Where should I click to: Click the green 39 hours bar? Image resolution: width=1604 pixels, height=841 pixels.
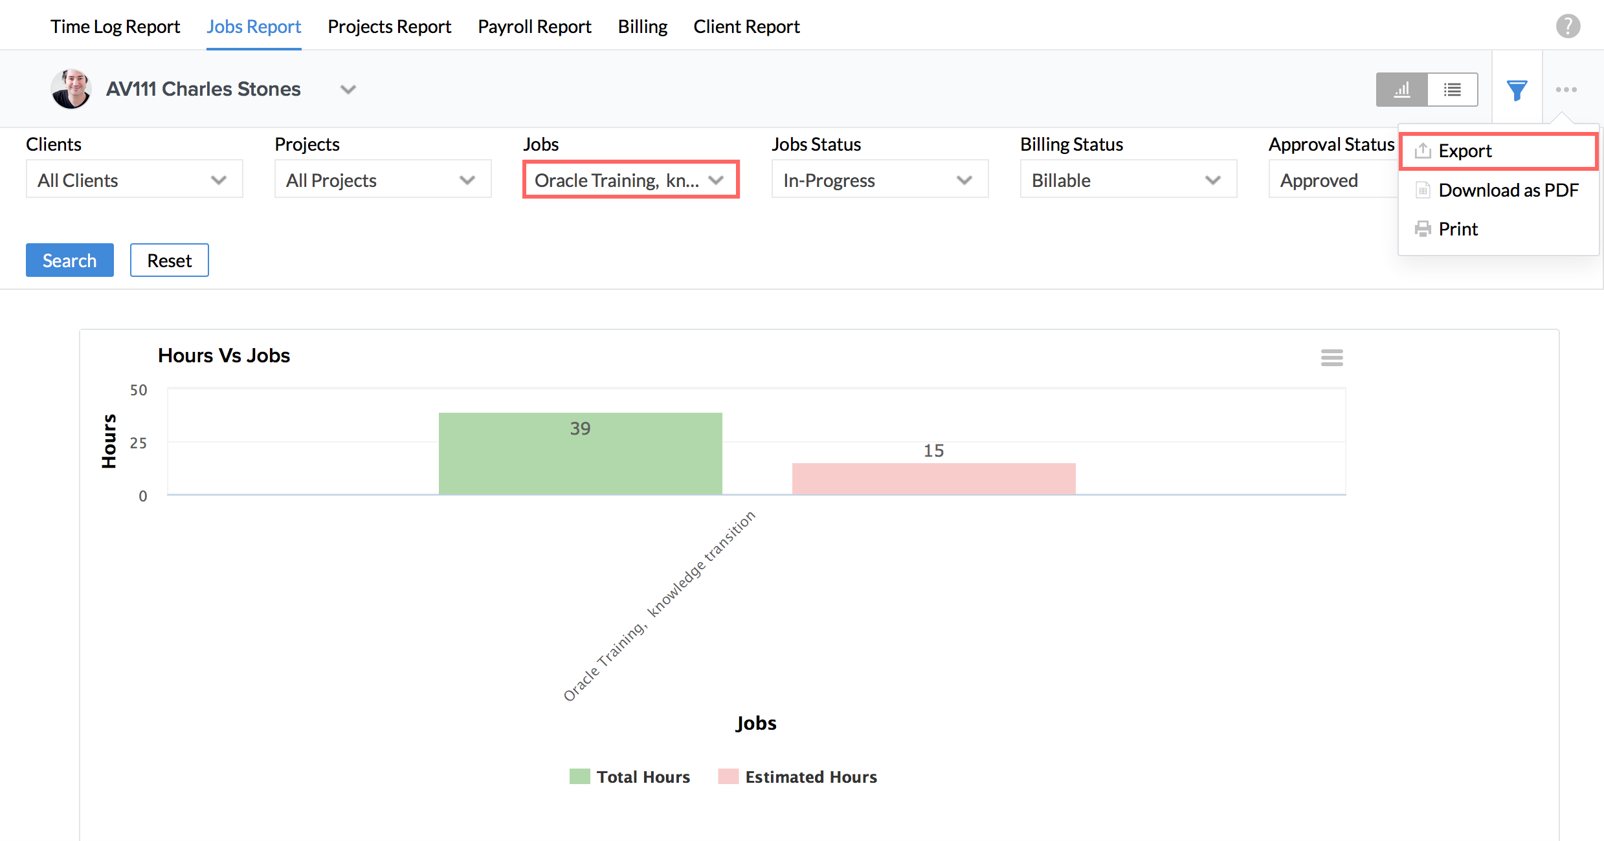[x=580, y=453]
